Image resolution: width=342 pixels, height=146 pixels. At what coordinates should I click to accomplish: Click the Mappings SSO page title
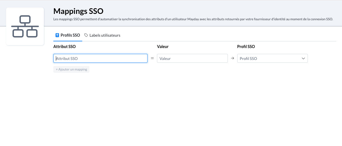click(x=78, y=11)
